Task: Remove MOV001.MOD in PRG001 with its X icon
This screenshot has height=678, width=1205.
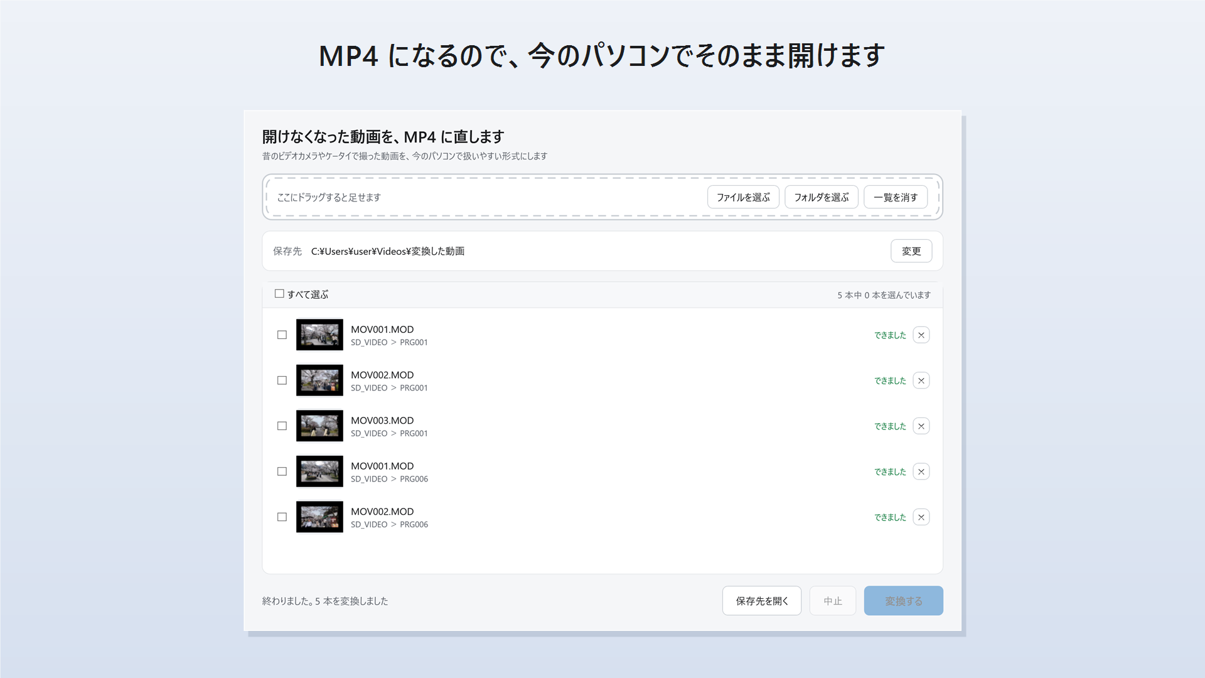Action: point(921,335)
